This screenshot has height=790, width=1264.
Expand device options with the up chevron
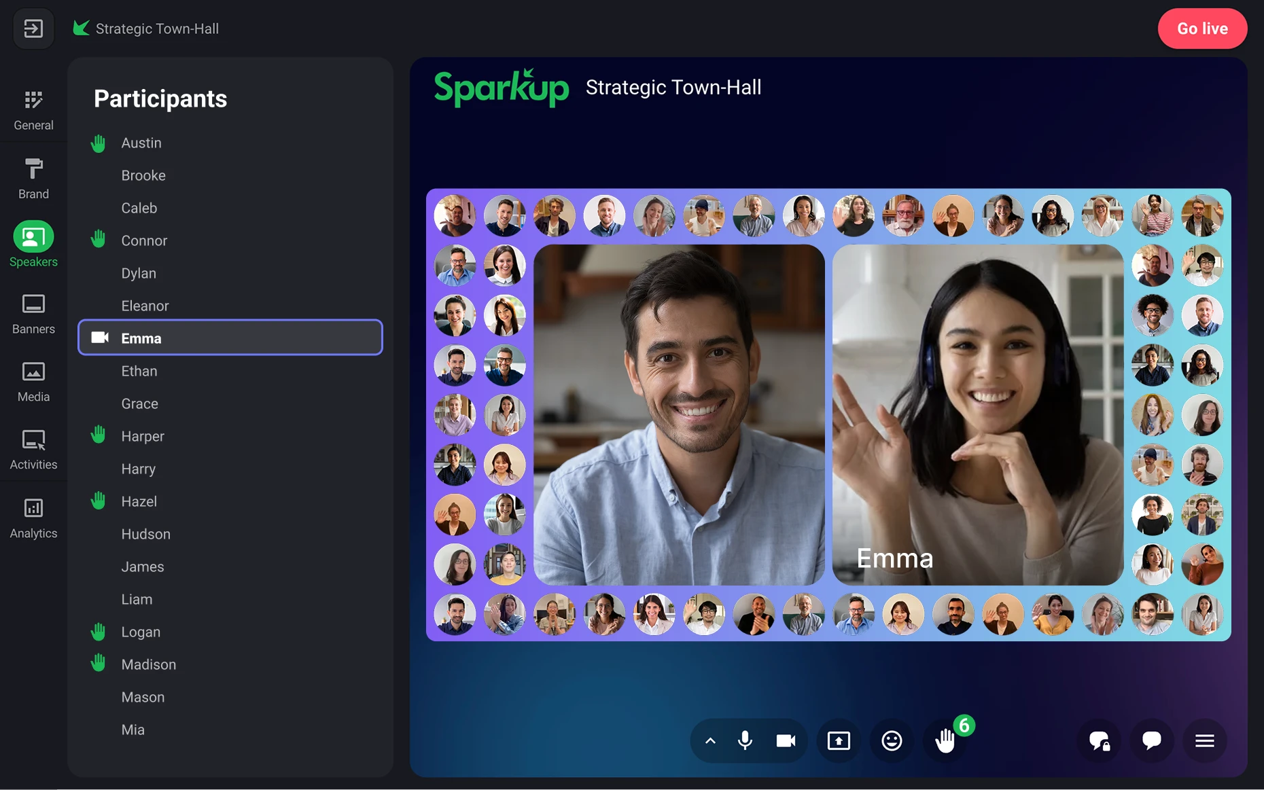point(710,741)
